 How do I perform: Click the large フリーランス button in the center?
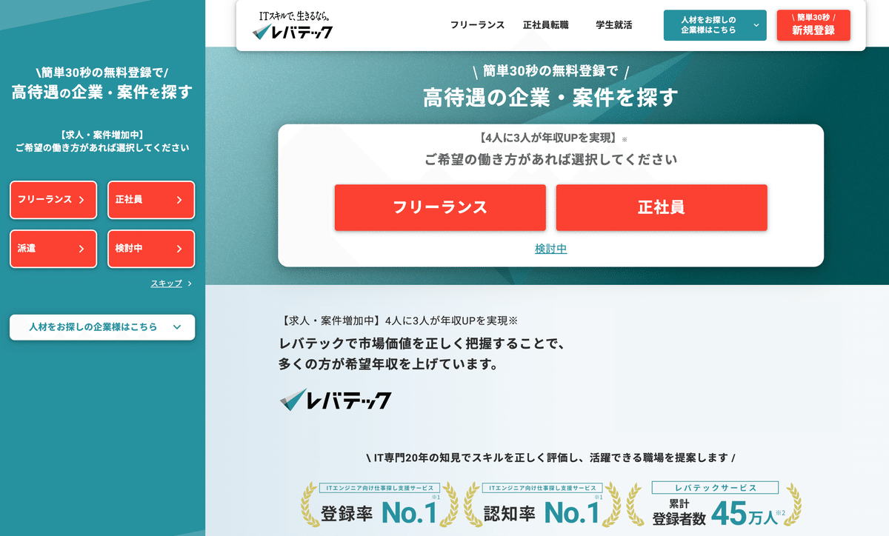tap(440, 208)
